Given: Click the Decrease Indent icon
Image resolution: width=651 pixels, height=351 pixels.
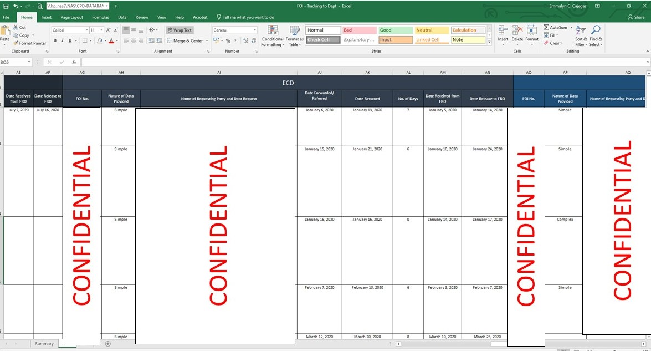Looking at the screenshot, I should coord(152,40).
